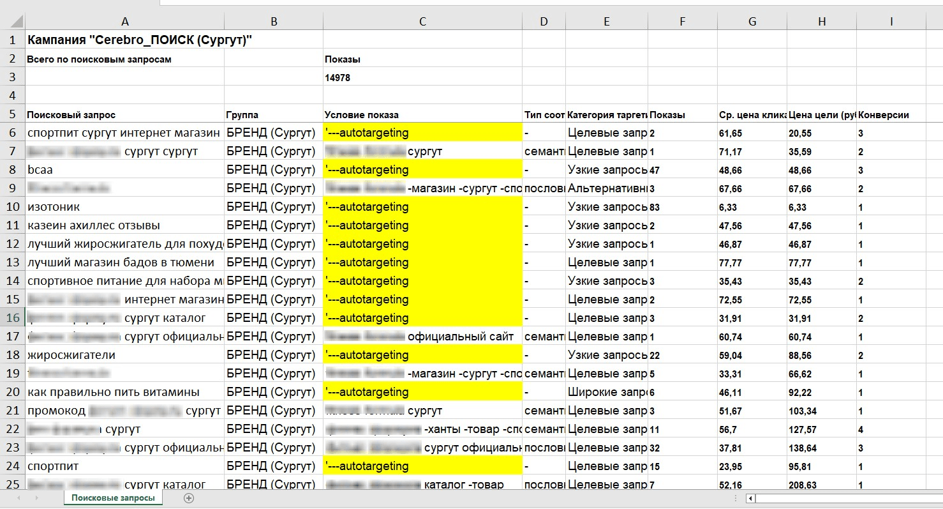Go to next sheet using right arrow
This screenshot has height=509, width=943.
(x=36, y=498)
